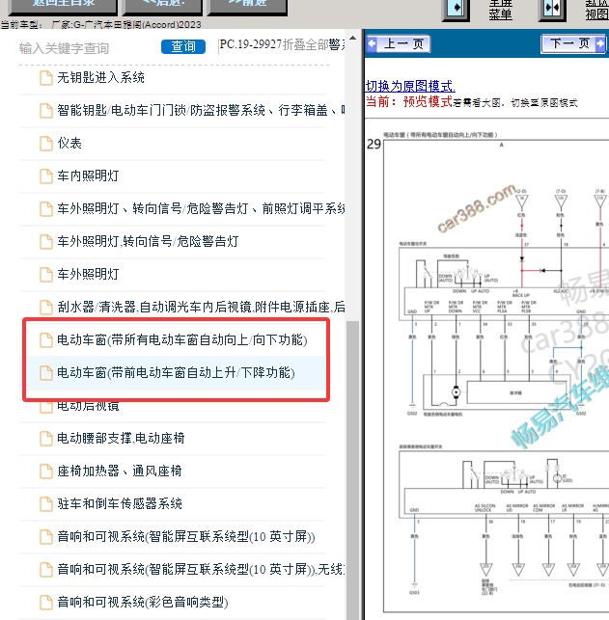
Task: Click the document icon beside 车内照明灯
Action: (x=45, y=175)
